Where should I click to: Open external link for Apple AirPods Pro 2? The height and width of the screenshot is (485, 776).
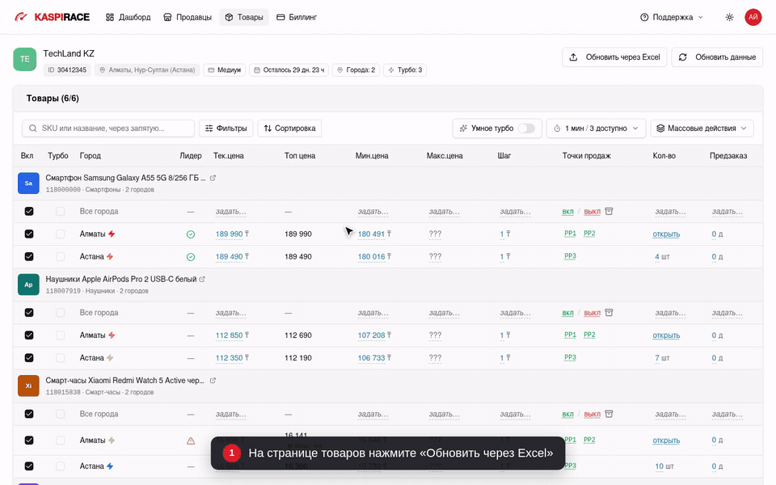[x=202, y=279]
